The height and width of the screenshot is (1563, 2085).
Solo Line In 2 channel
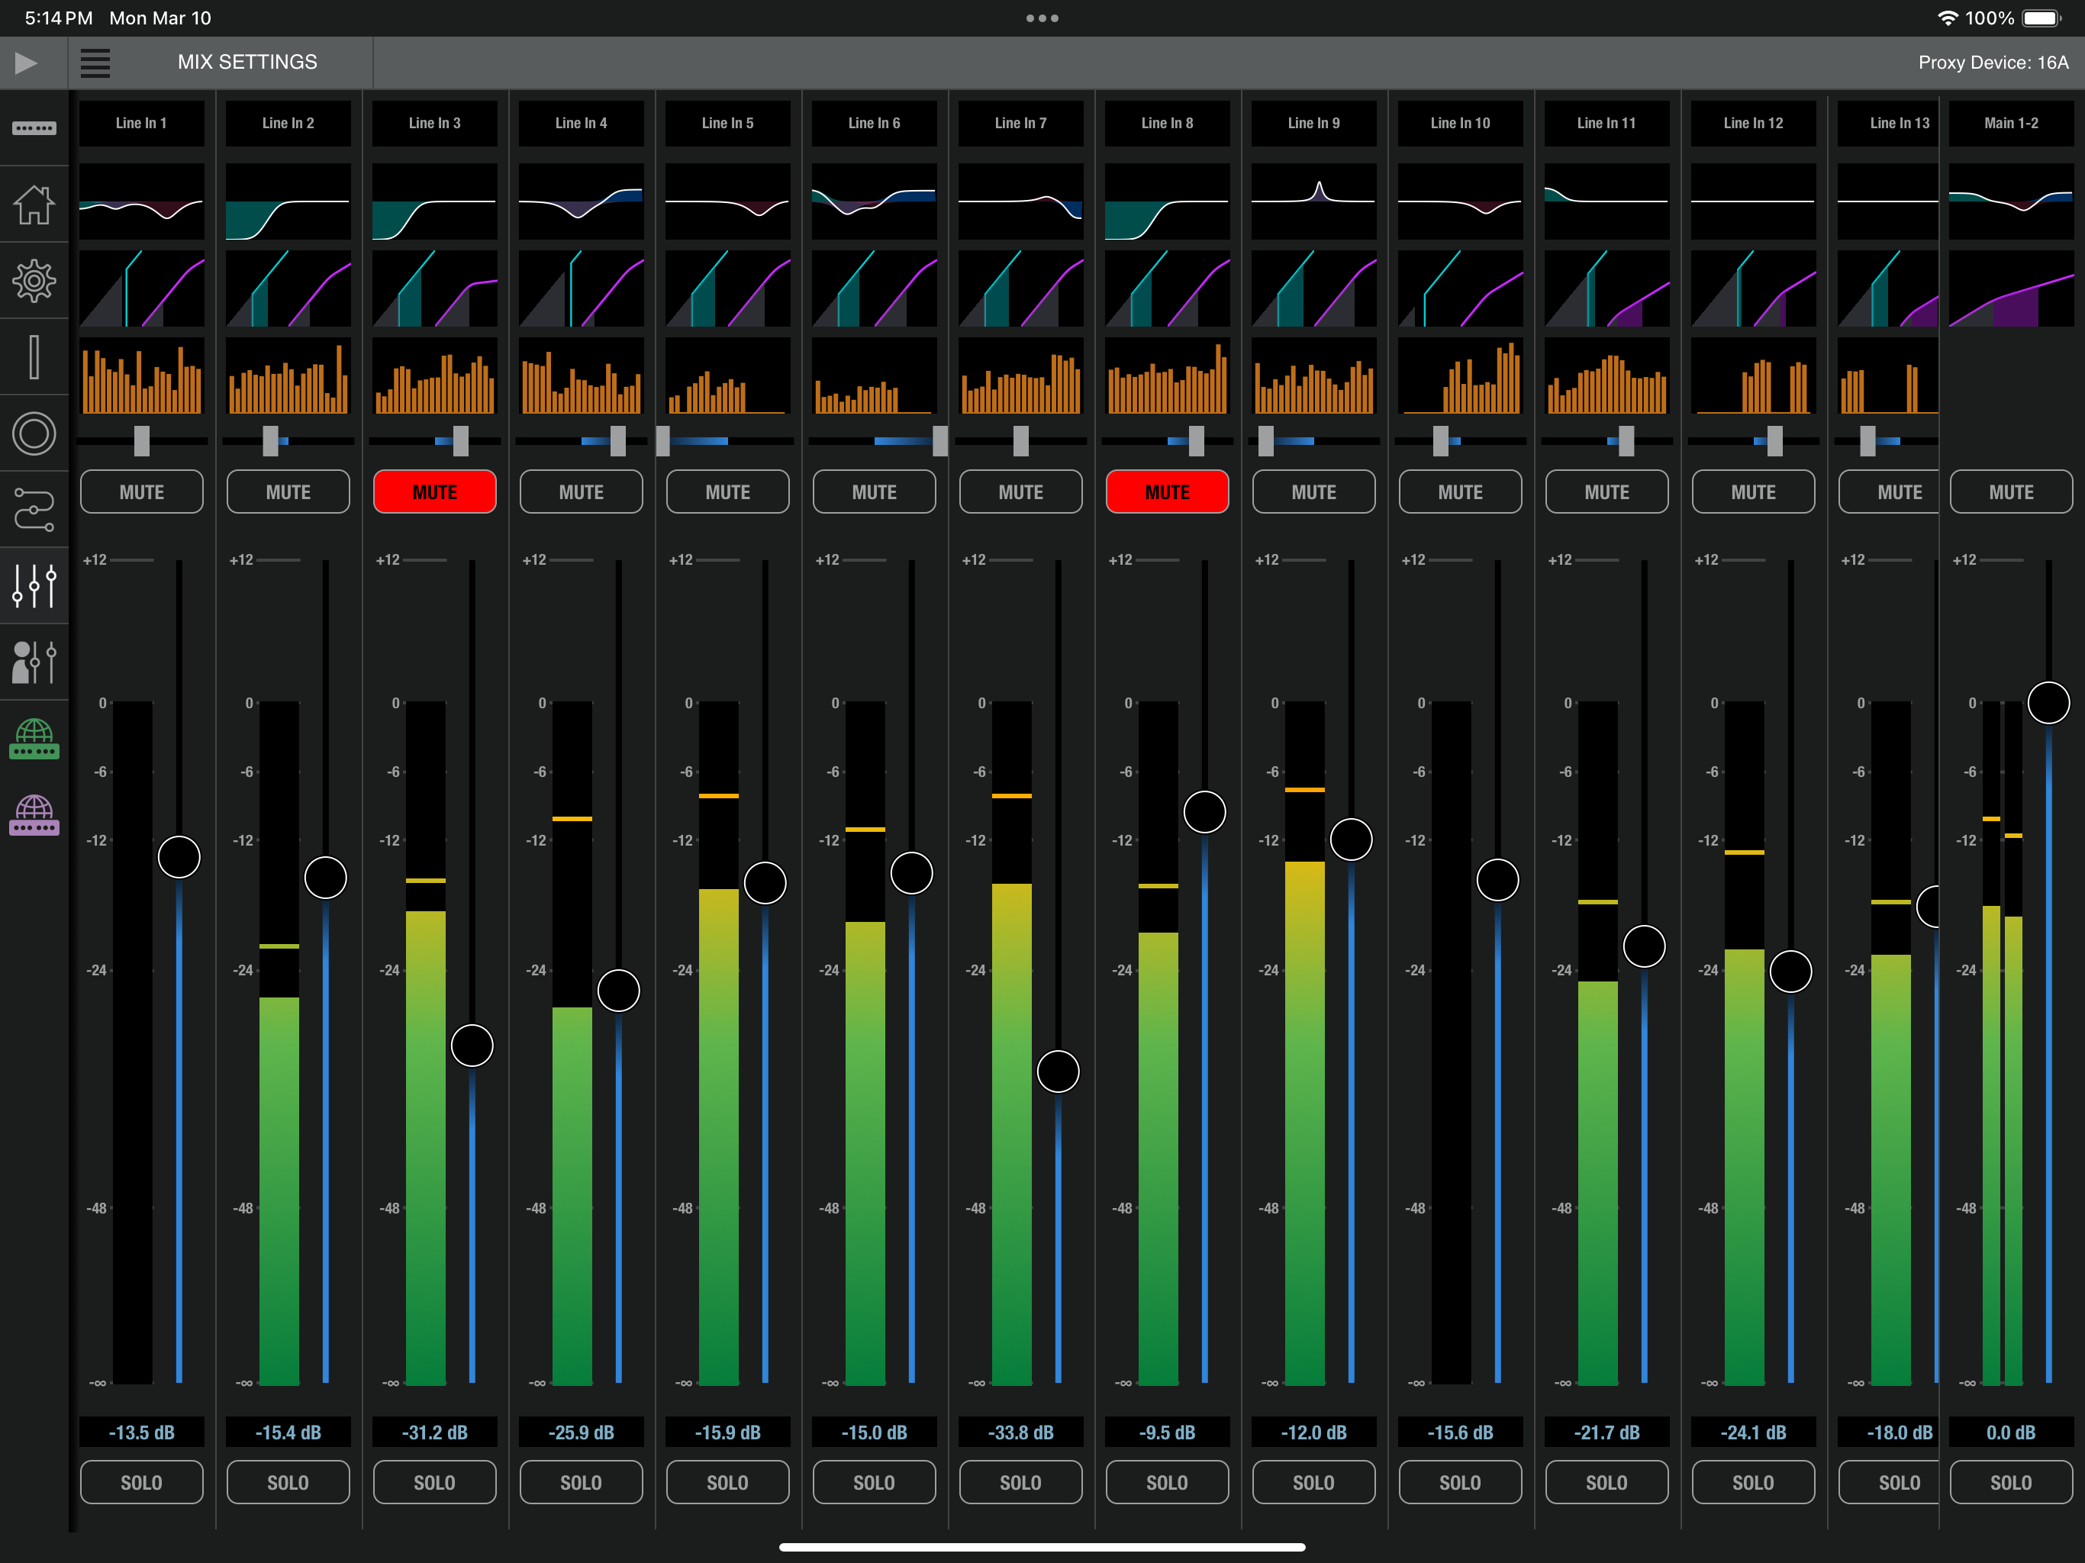coord(288,1482)
